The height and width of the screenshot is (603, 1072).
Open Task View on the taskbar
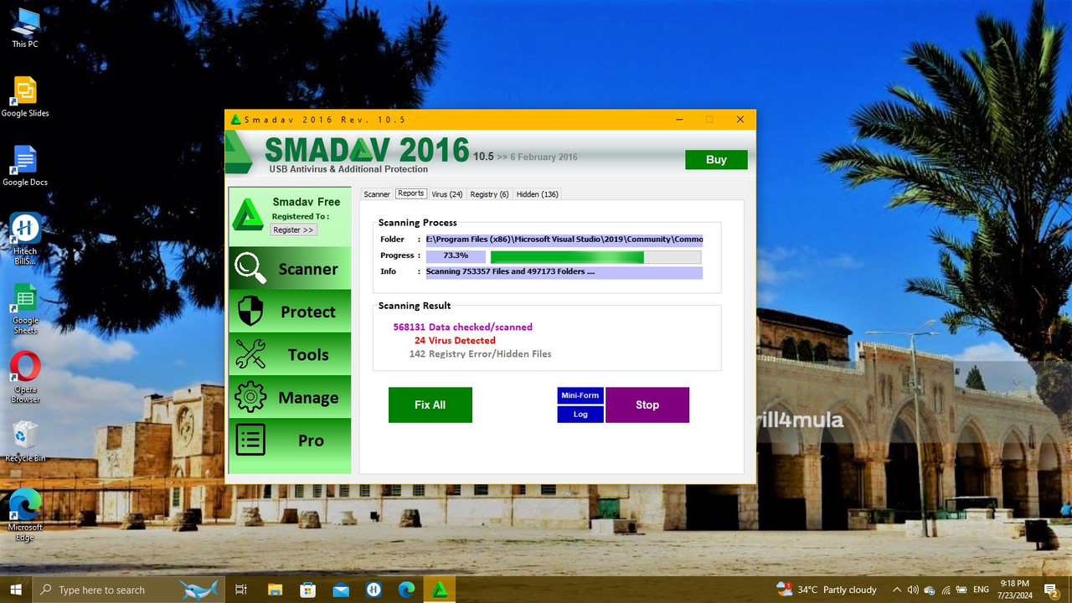[x=241, y=590]
